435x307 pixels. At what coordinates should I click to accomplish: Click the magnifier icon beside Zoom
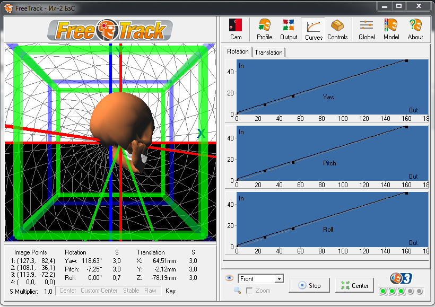click(x=237, y=291)
